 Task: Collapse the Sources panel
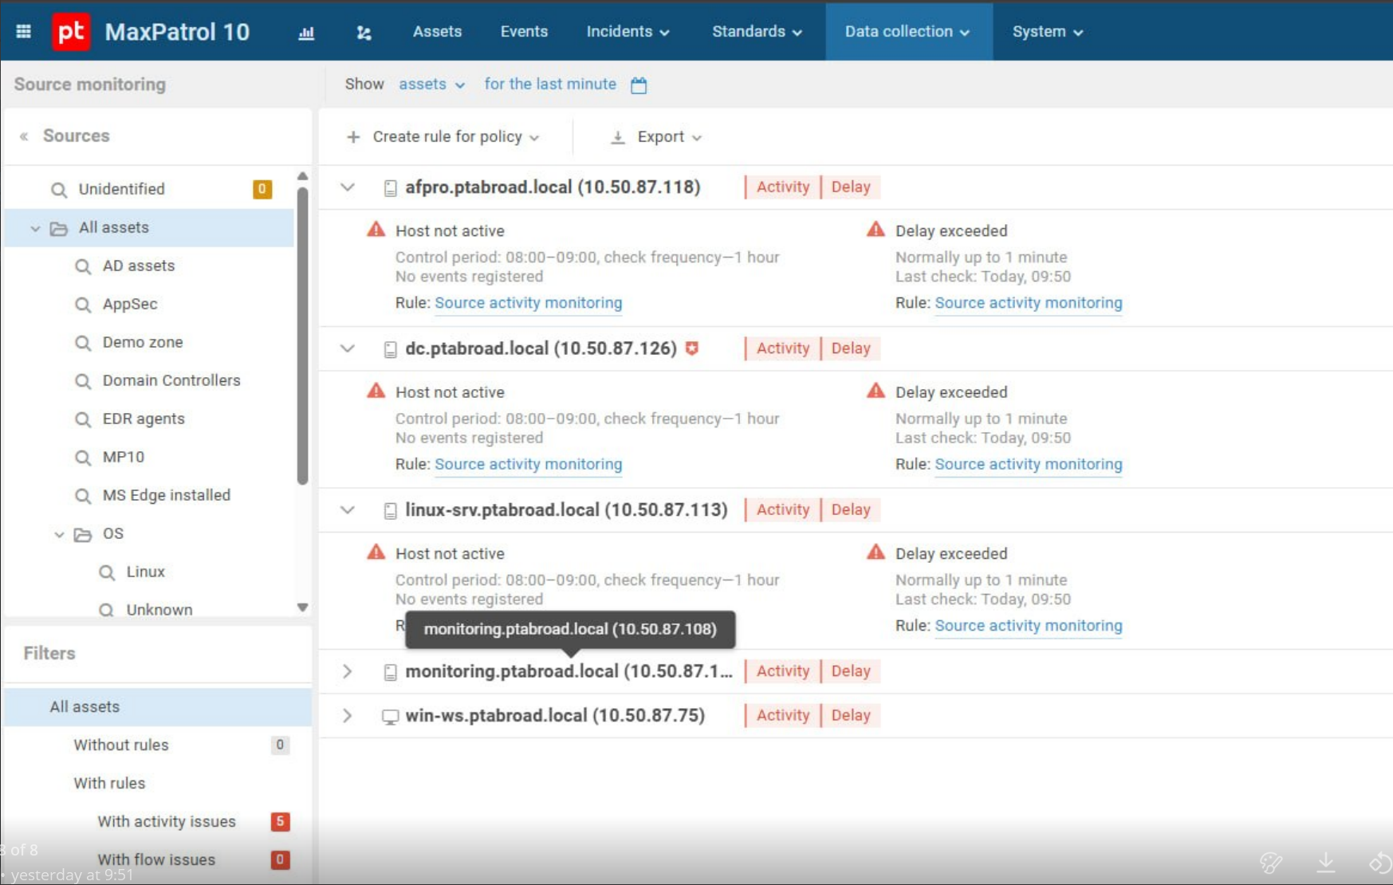point(24,136)
